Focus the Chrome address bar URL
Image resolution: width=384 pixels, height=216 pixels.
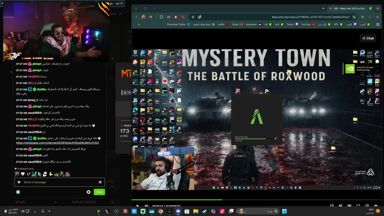point(311,17)
